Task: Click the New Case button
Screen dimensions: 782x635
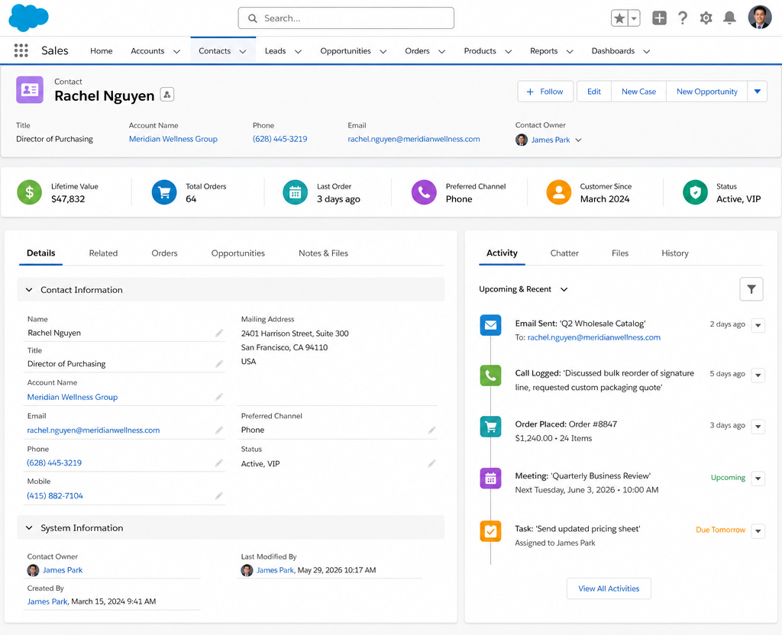Action: coord(639,92)
